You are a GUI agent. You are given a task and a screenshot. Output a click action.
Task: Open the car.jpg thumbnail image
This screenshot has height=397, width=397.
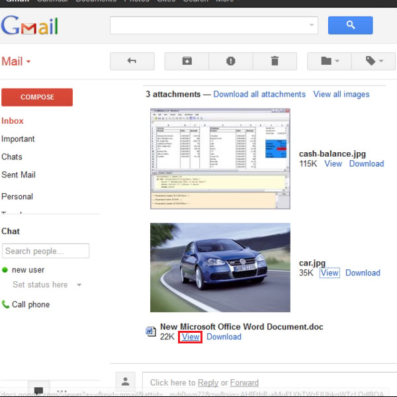pos(220,267)
